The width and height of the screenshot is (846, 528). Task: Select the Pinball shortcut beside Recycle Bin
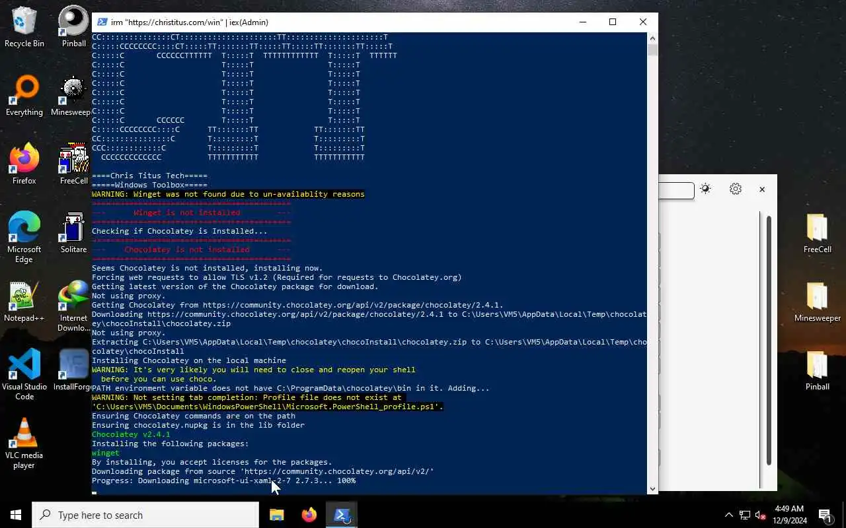pyautogui.click(x=74, y=27)
